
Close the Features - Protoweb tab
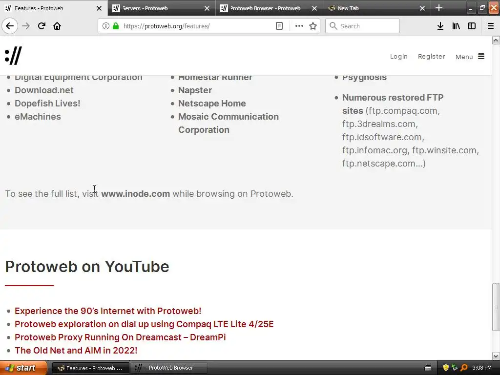coord(99,8)
